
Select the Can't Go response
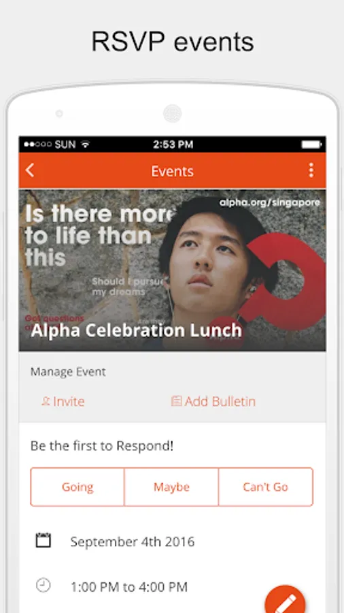point(266,487)
